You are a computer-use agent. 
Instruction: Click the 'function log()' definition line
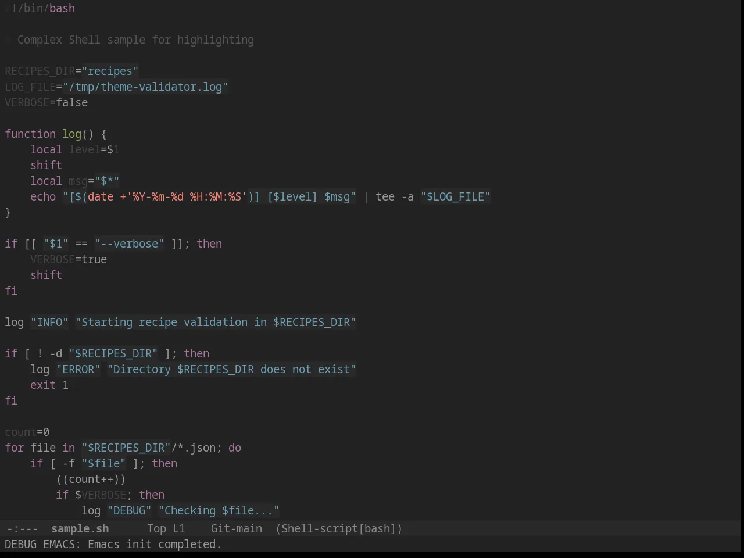click(56, 134)
